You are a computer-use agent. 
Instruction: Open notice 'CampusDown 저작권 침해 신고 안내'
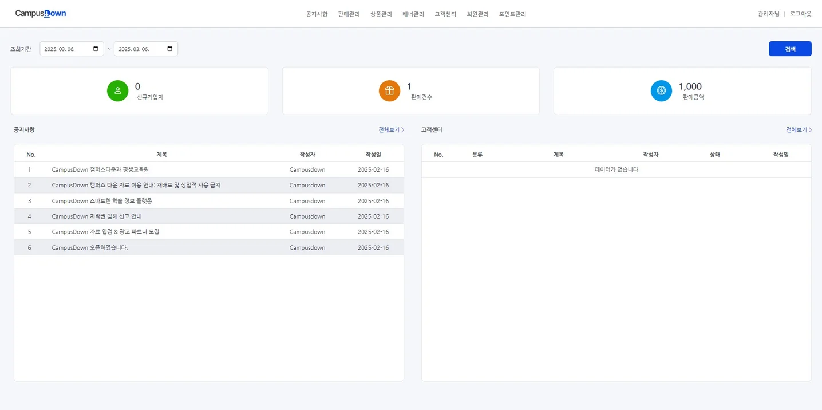click(97, 216)
